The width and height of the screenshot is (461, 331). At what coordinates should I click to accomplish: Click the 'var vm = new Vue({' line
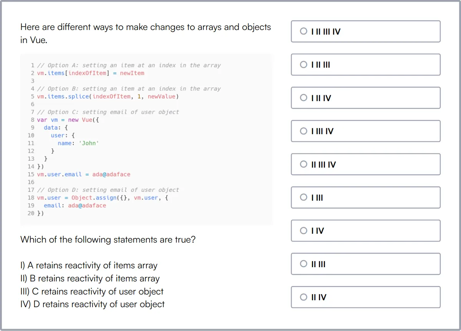pyautogui.click(x=68, y=120)
